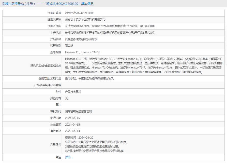Click the 生效日期 label

click(56, 125)
